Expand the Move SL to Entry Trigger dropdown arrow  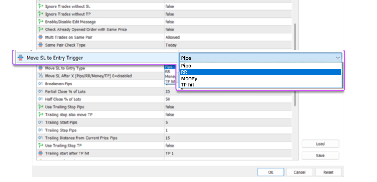point(338,58)
